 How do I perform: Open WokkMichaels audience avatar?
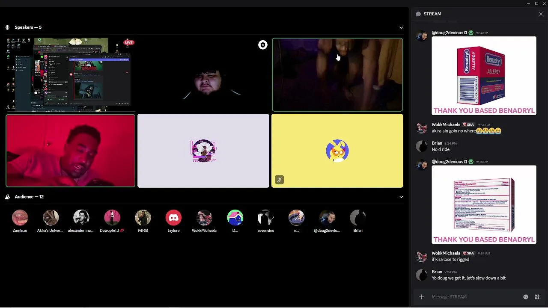[204, 218]
